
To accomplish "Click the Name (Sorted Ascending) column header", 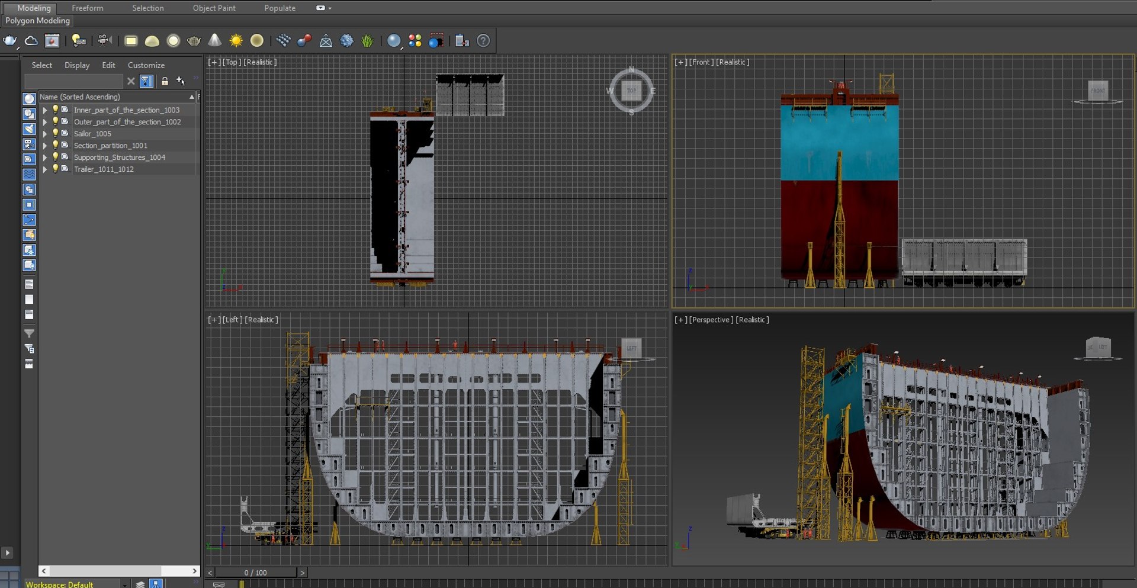I will [x=117, y=97].
